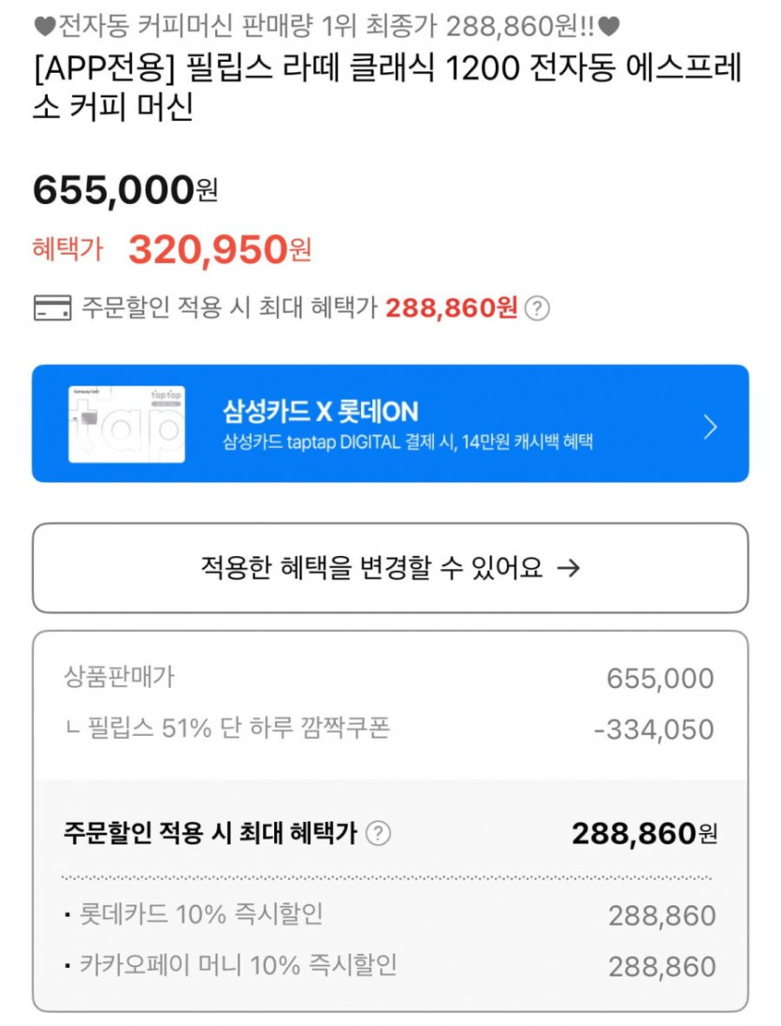The width and height of the screenshot is (781, 1026).
Task: Tap the Samsung taptap card image
Action: [126, 424]
